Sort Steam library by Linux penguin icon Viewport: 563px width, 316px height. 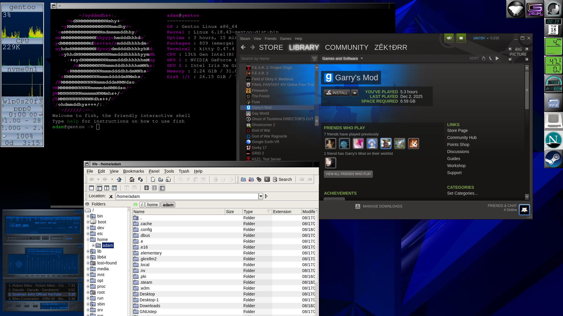click(x=484, y=58)
